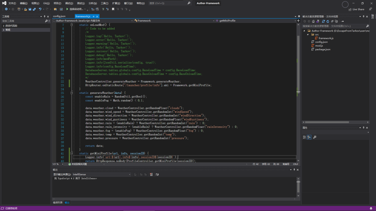Screen dimensions: 376x211
Task: Clear all output with the list icon
Action: [x=151, y=174]
